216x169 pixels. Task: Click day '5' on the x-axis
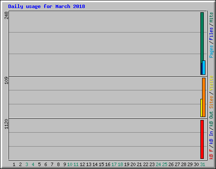pos(39,164)
